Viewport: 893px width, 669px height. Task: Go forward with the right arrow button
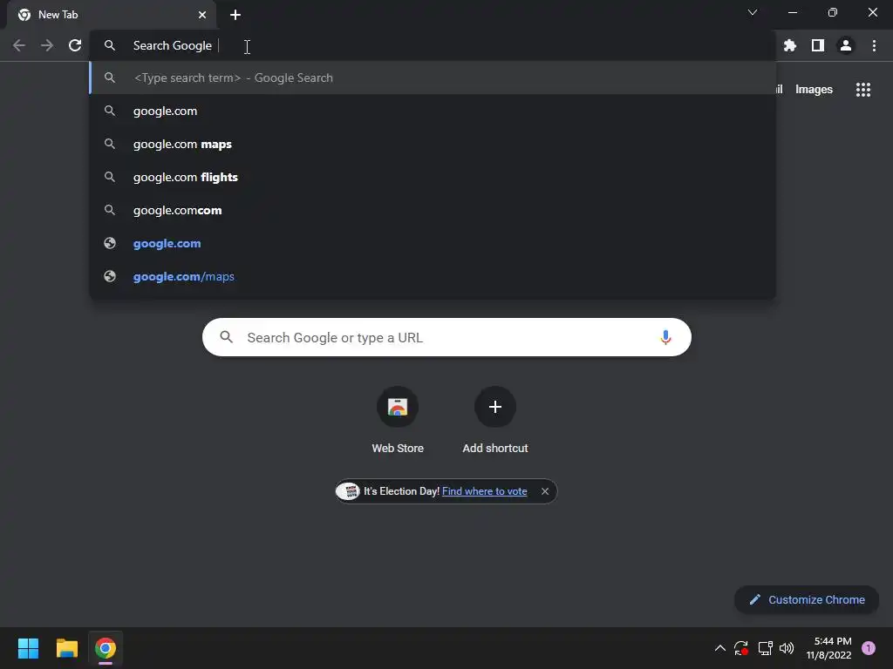[47, 45]
